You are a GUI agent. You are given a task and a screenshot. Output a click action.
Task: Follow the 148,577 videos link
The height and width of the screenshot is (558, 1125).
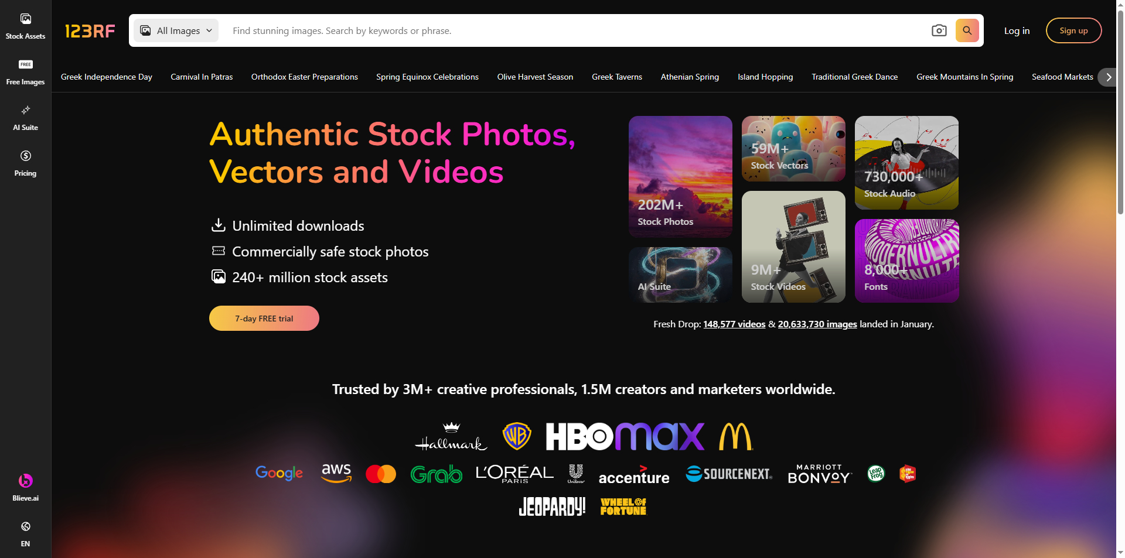click(x=734, y=324)
